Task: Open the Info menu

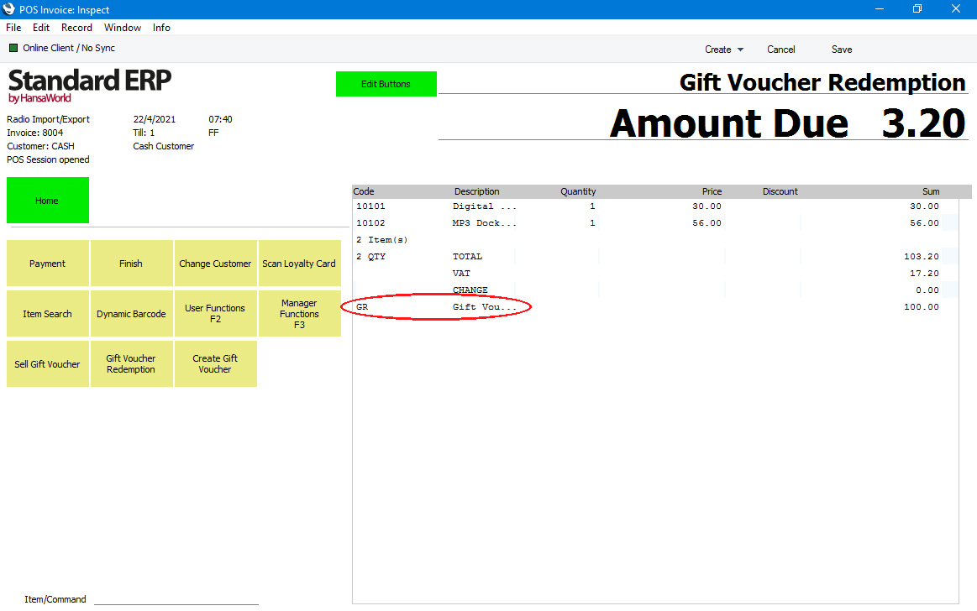Action: point(161,28)
